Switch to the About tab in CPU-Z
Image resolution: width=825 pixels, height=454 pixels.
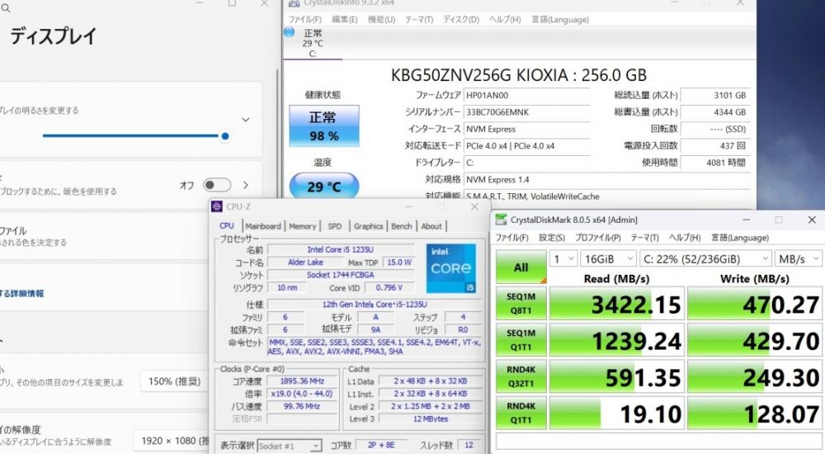431,226
